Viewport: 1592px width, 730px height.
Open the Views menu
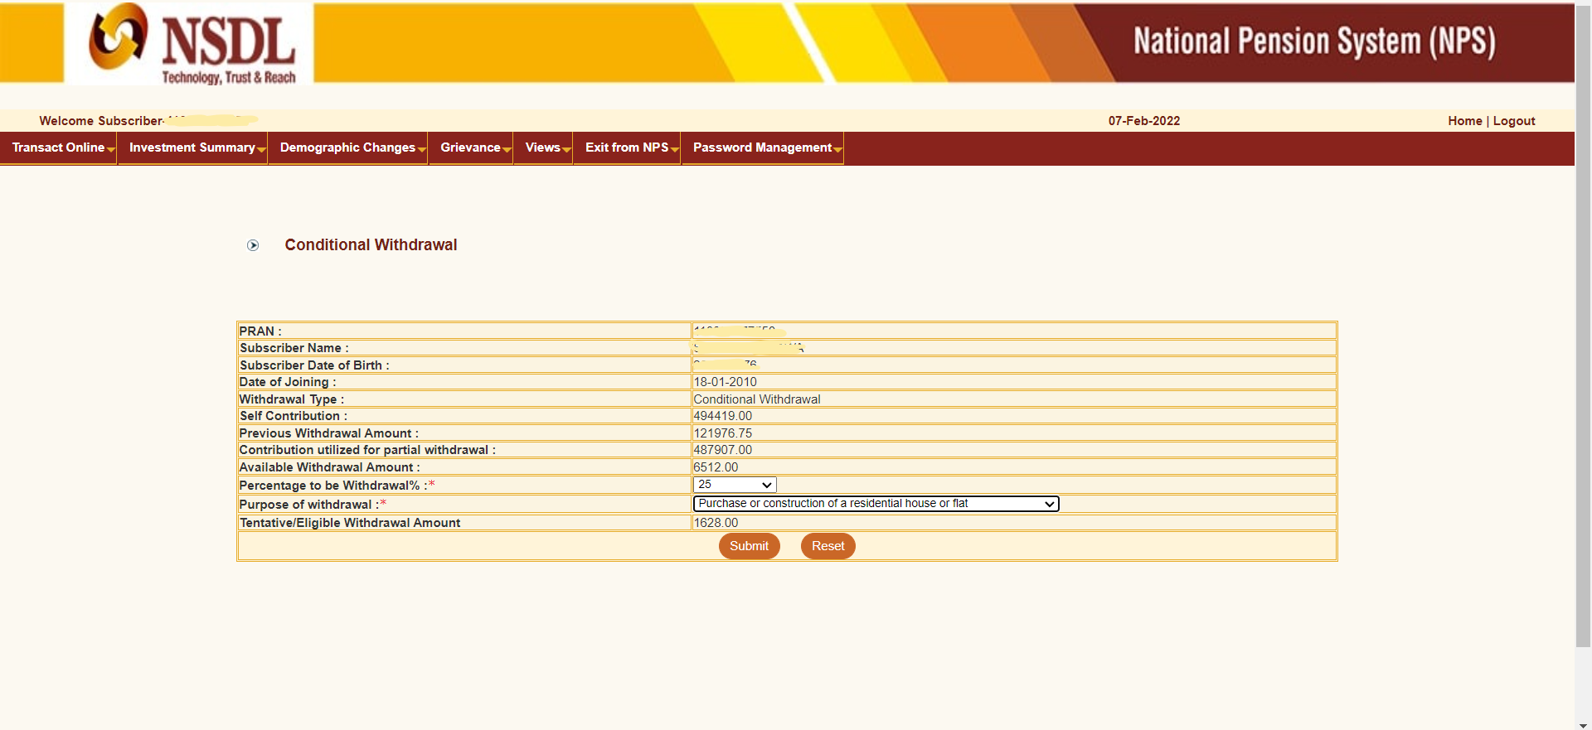click(543, 148)
